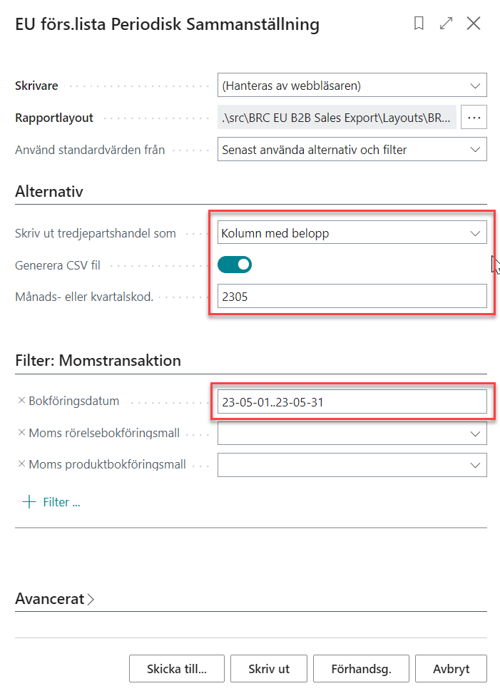Open the Skrivare dropdown
500x696 pixels.
tap(475, 86)
